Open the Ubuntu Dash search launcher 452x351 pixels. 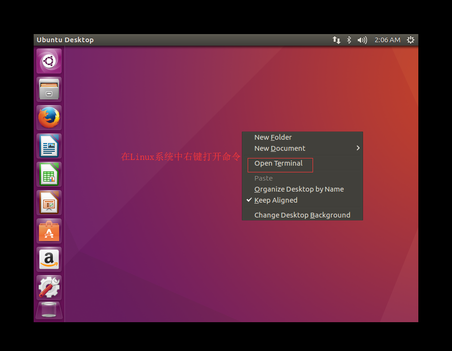tap(49, 61)
